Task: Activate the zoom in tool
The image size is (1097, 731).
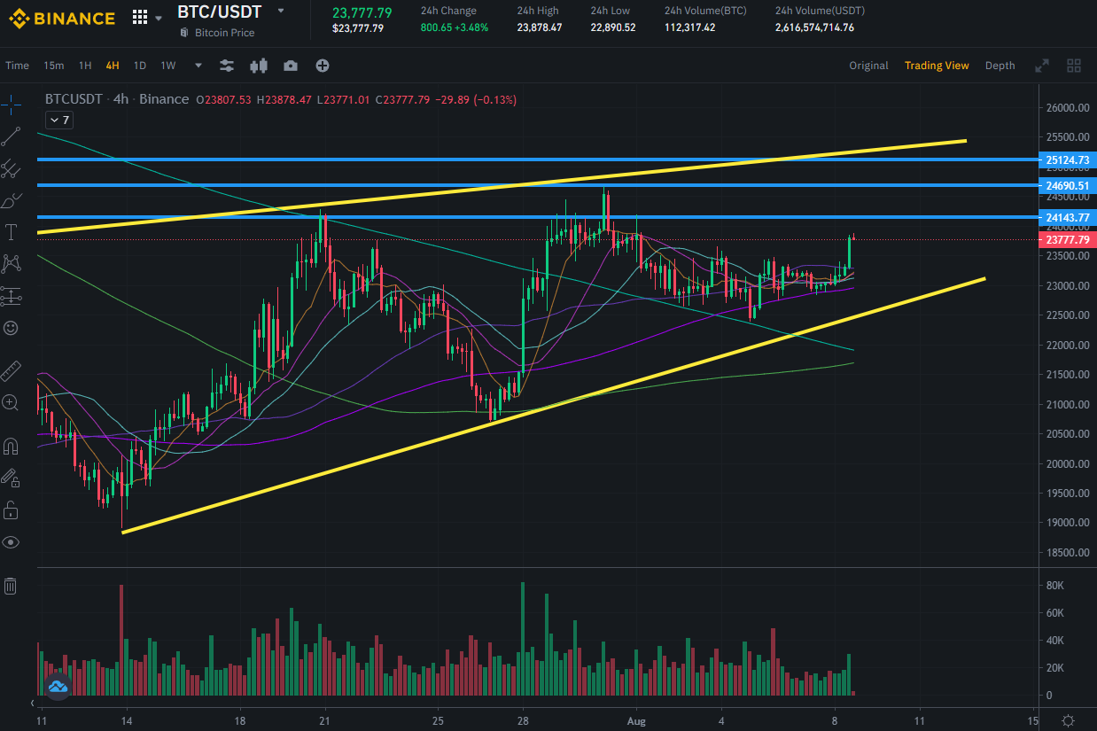Action: pyautogui.click(x=11, y=403)
